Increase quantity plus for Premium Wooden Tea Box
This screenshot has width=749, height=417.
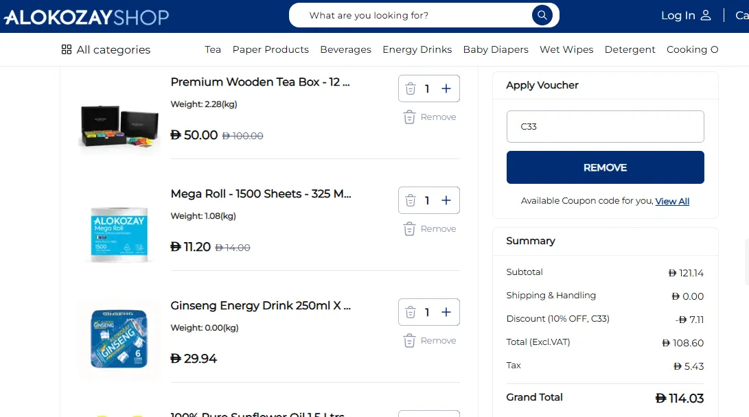446,88
